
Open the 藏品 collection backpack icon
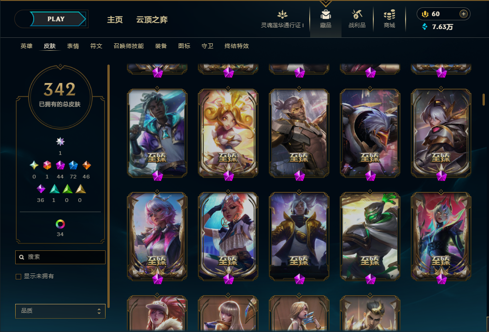tap(325, 15)
